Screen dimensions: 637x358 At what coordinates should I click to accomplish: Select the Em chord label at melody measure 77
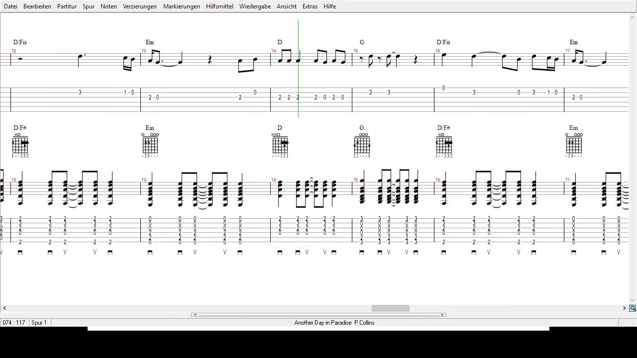574,42
